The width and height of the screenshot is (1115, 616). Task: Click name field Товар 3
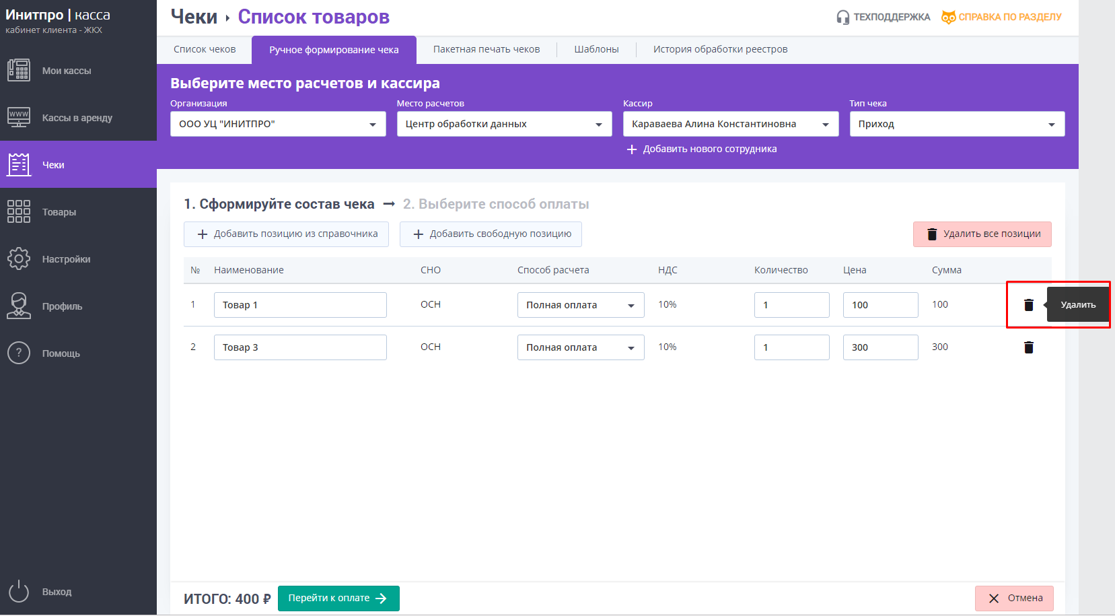pyautogui.click(x=300, y=347)
